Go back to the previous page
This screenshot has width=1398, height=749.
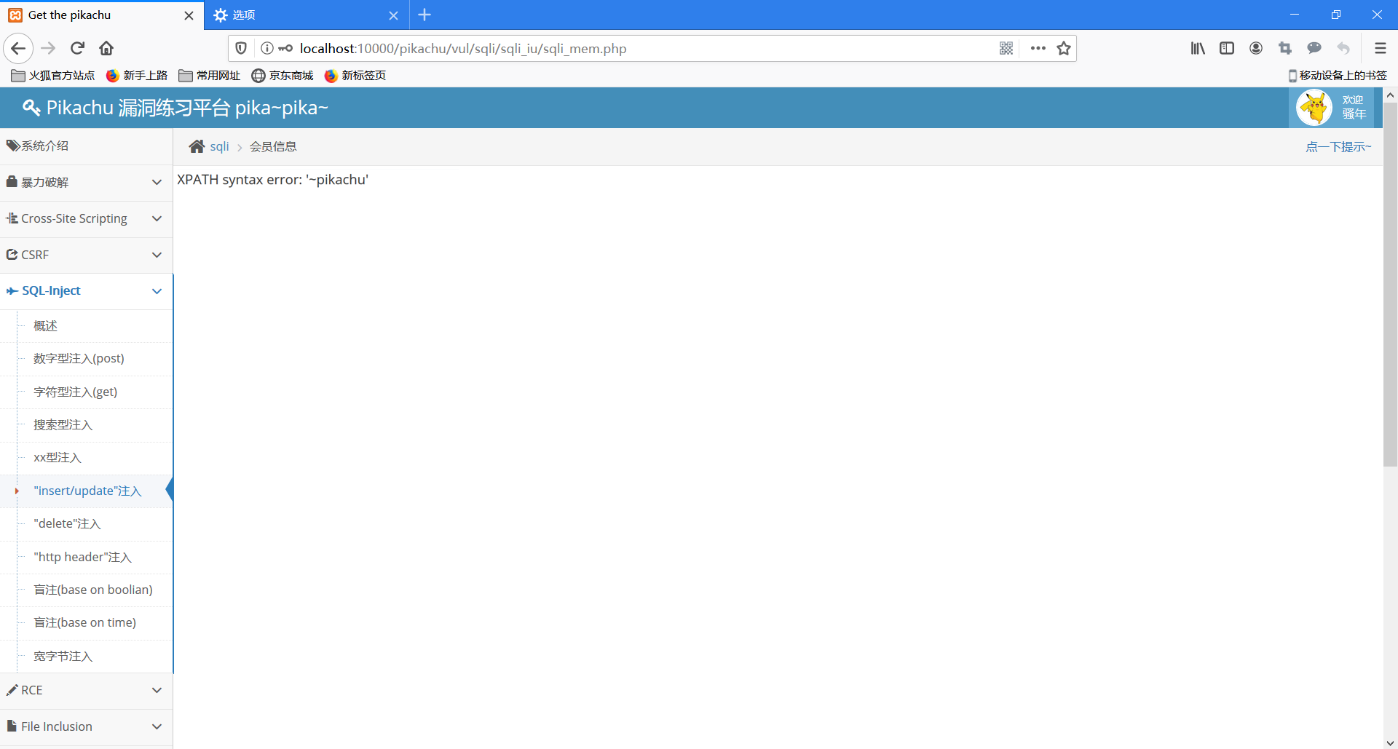tap(18, 48)
